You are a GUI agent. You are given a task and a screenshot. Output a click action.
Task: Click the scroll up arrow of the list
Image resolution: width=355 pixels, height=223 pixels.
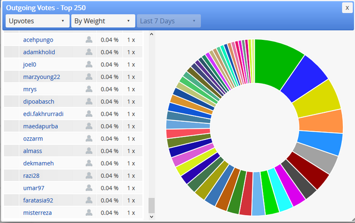pyautogui.click(x=151, y=34)
